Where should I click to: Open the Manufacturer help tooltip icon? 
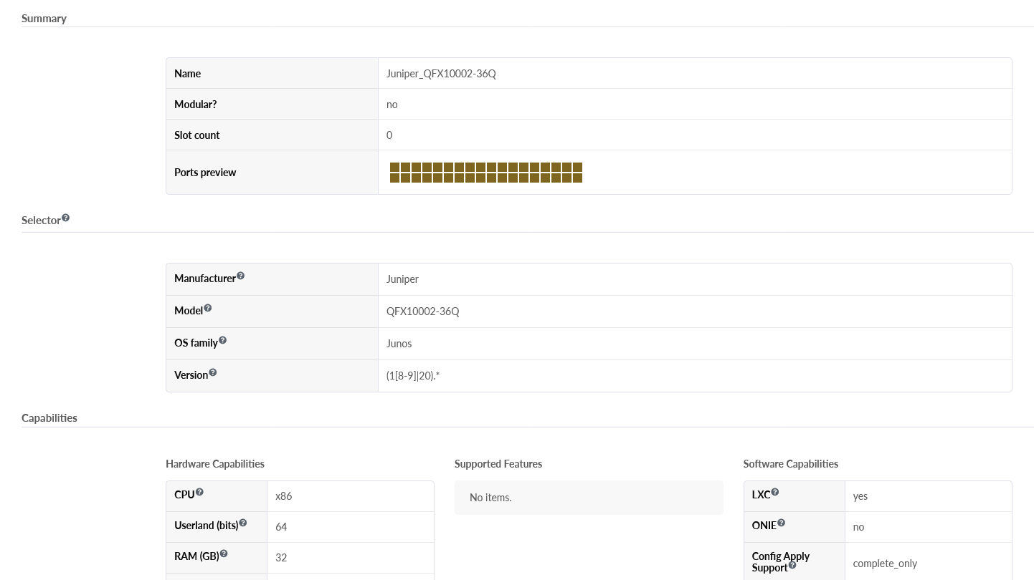pyautogui.click(x=240, y=276)
